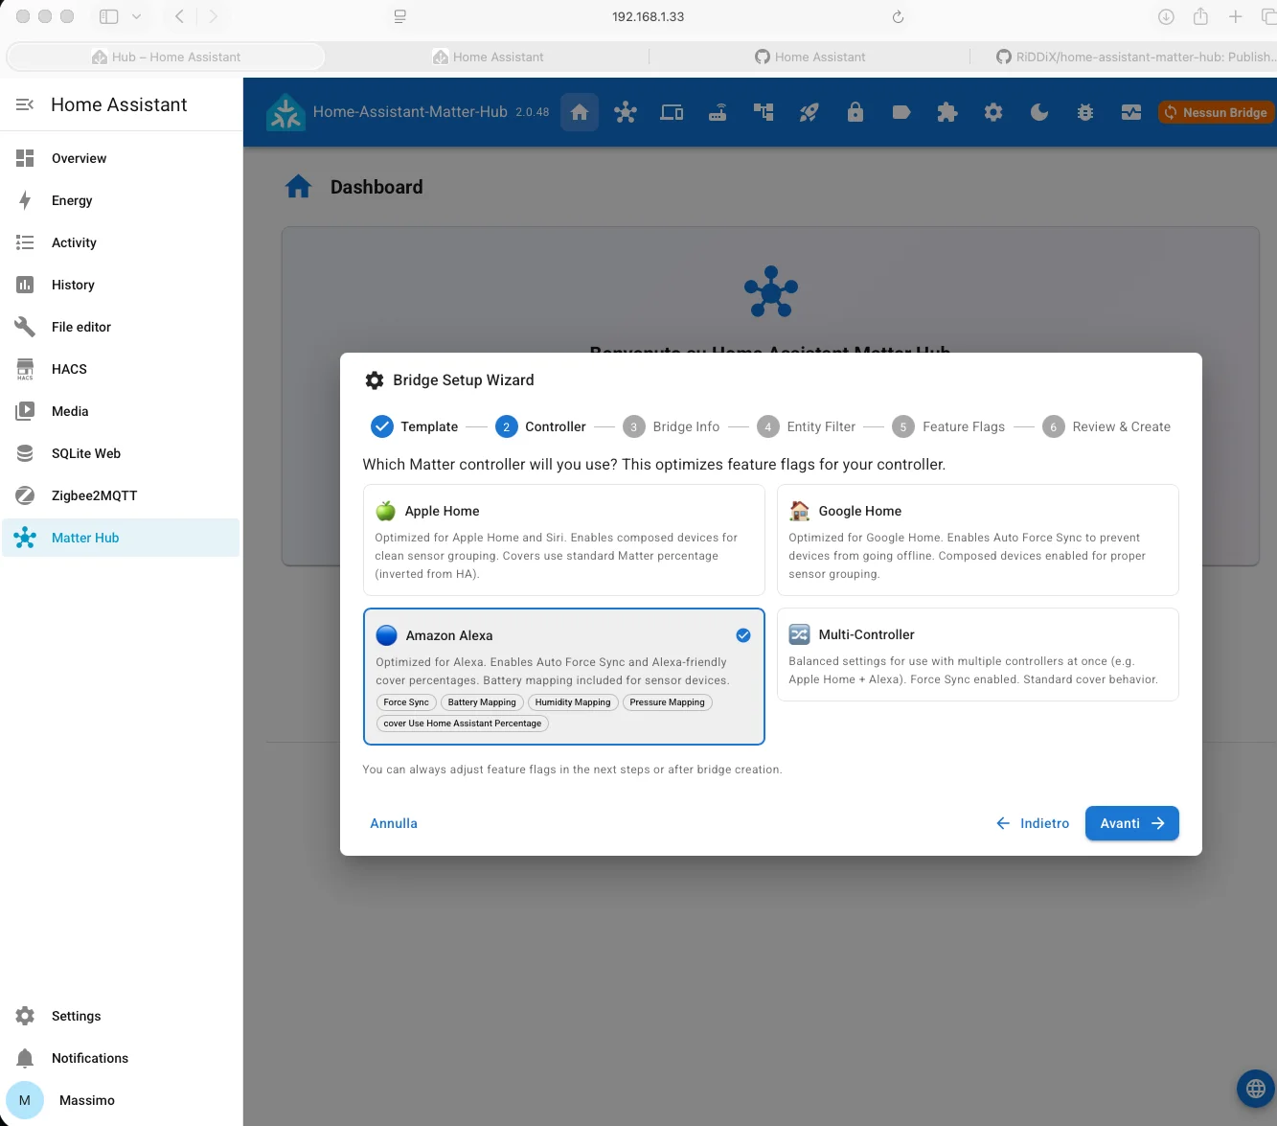Expand the Safari tab group dropdown arrow
The width and height of the screenshot is (1277, 1126).
(x=136, y=16)
